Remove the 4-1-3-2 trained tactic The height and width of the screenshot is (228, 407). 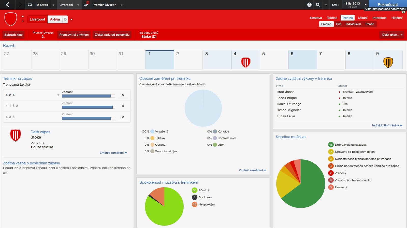click(x=123, y=106)
